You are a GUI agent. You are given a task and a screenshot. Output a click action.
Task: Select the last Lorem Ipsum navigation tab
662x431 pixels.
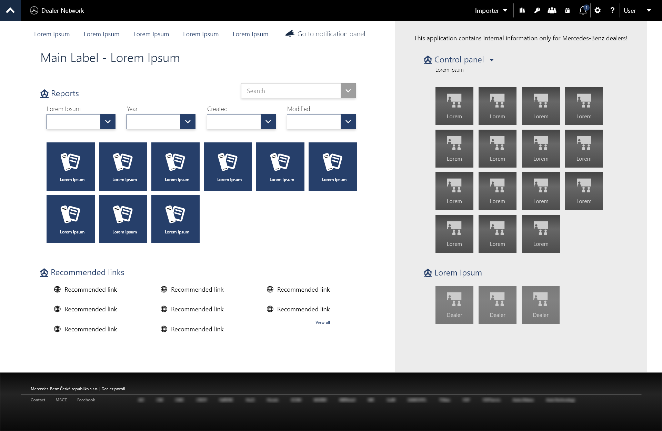pos(250,34)
